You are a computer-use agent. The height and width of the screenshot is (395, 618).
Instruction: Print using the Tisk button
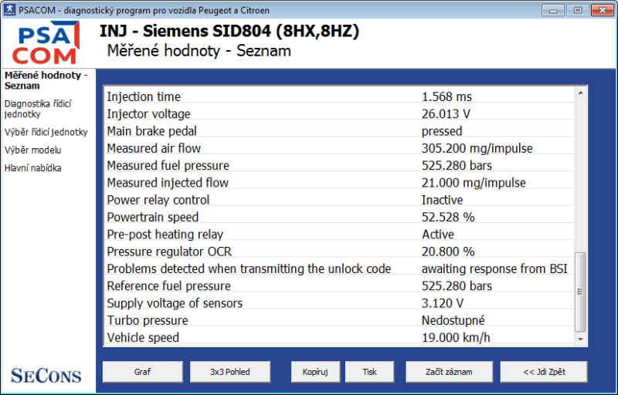370,372
